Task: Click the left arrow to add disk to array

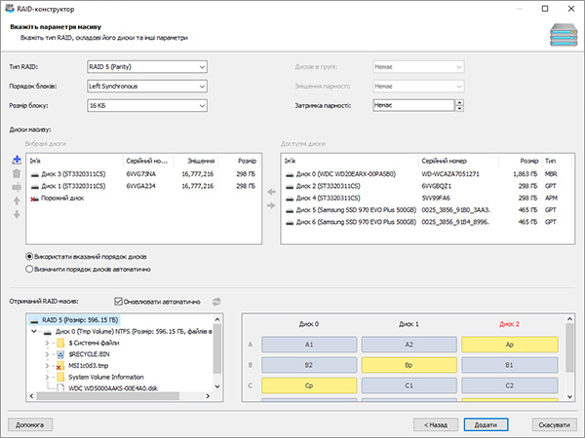Action: [271, 192]
